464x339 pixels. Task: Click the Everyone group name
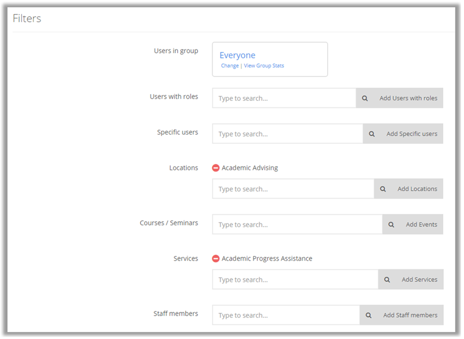pyautogui.click(x=237, y=55)
